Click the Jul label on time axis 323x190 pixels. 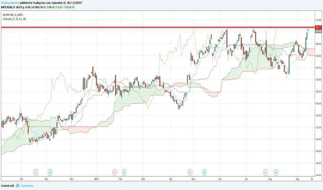click(246, 179)
